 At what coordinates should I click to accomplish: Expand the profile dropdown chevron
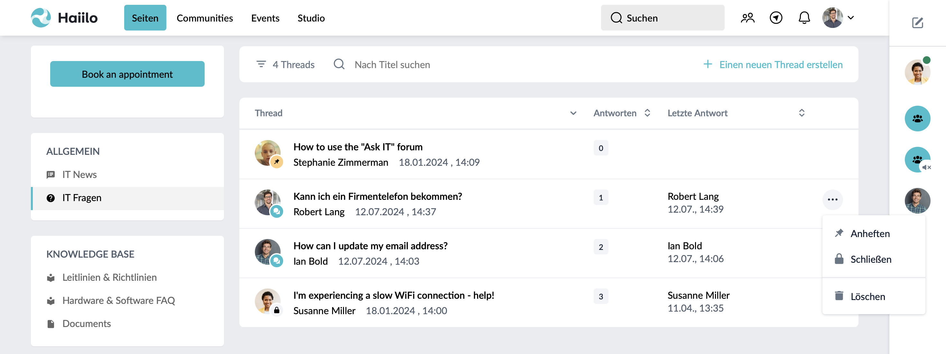[851, 18]
